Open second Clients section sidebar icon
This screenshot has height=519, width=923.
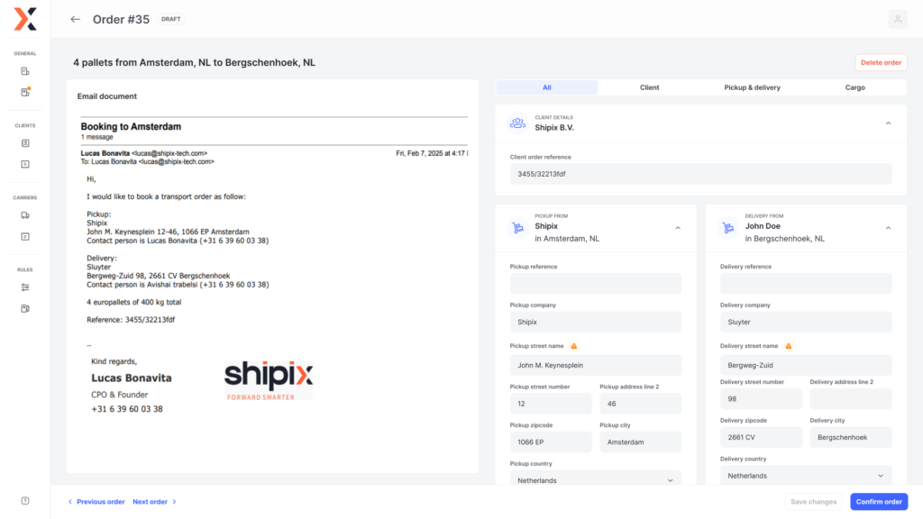point(25,164)
